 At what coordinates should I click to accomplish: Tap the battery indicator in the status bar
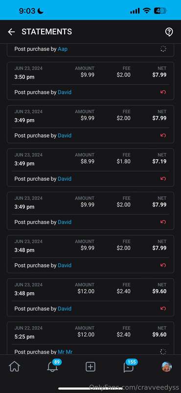pyautogui.click(x=160, y=11)
